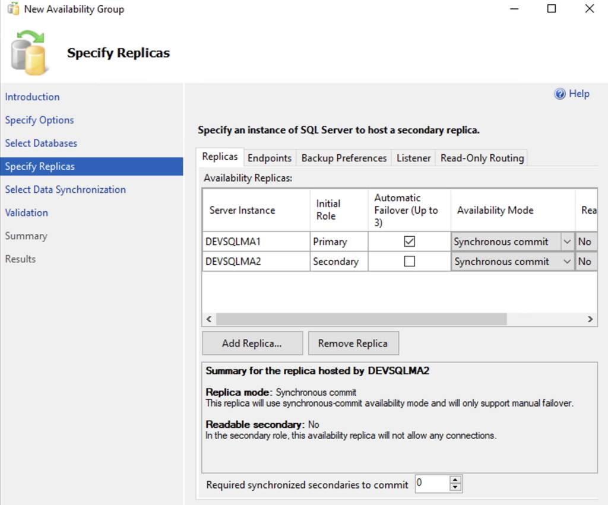Navigate to the Introduction step
Image resolution: width=608 pixels, height=505 pixels.
point(32,97)
